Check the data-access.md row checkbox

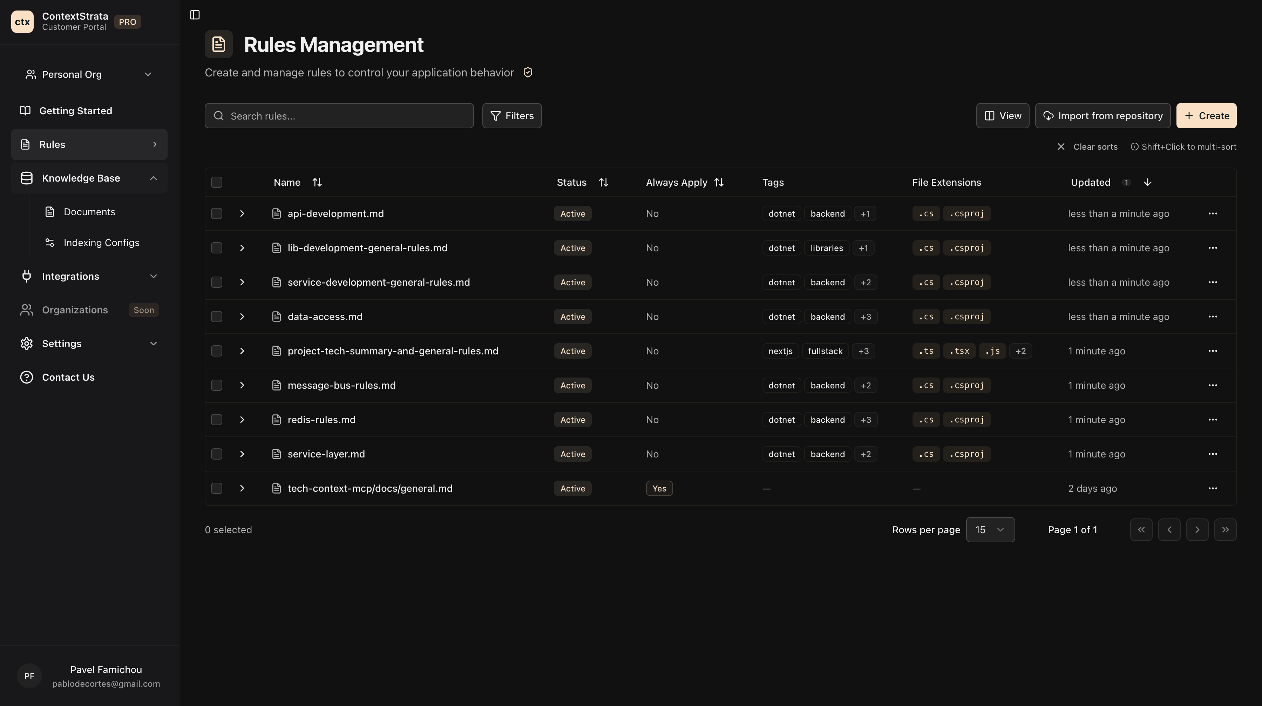pos(217,317)
